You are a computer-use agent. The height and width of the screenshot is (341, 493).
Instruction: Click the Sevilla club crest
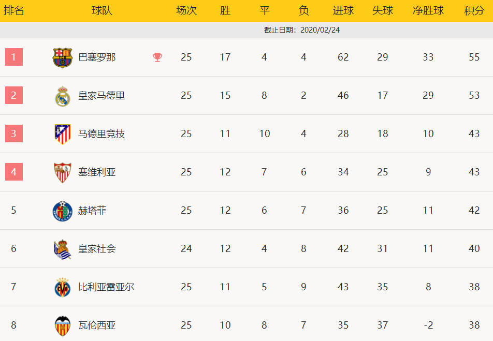(63, 172)
